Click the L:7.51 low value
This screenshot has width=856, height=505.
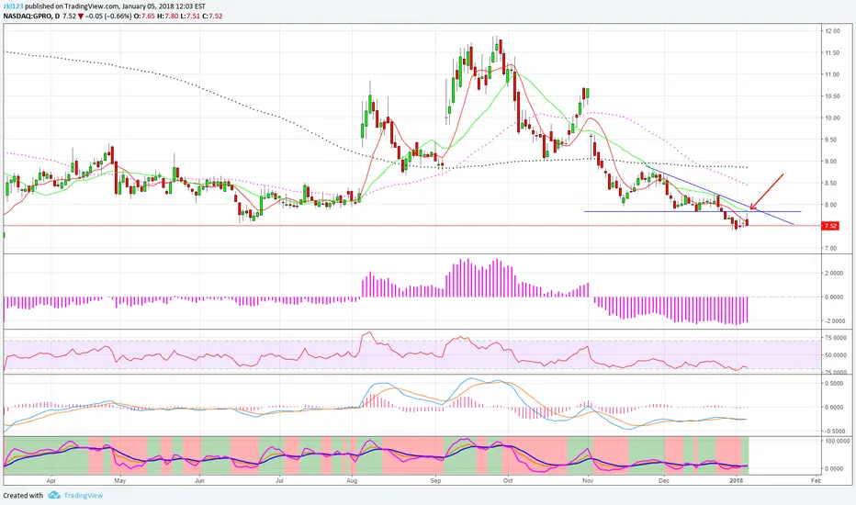coord(190,17)
